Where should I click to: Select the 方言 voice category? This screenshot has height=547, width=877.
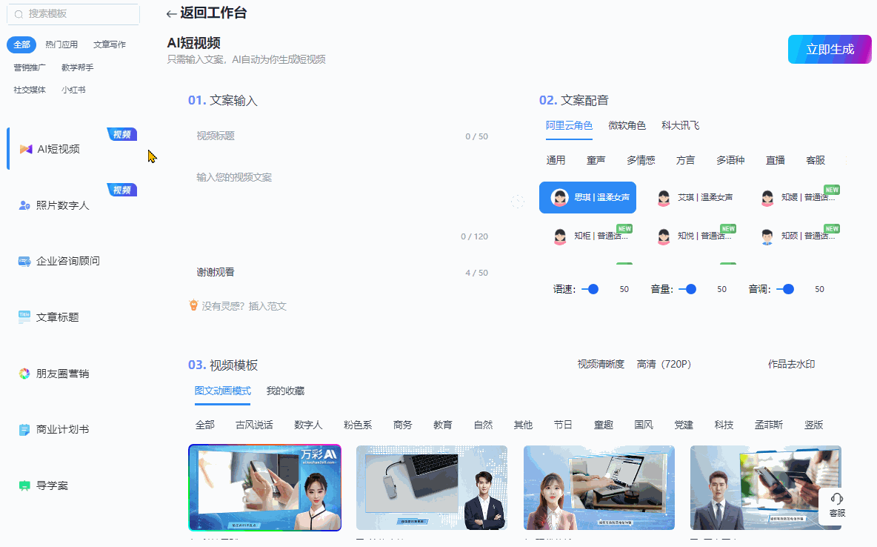coord(685,159)
